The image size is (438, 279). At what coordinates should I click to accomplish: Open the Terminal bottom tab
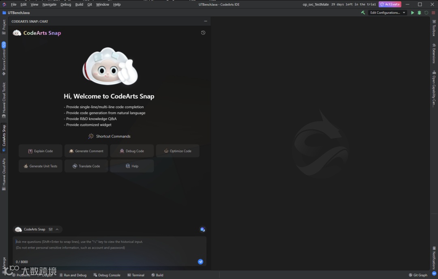[136, 275]
